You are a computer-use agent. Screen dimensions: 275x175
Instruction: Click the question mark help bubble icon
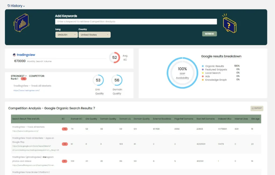tap(229, 24)
